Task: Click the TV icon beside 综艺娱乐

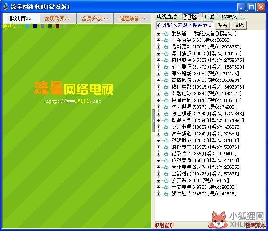Action: pyautogui.click(x=166, y=114)
